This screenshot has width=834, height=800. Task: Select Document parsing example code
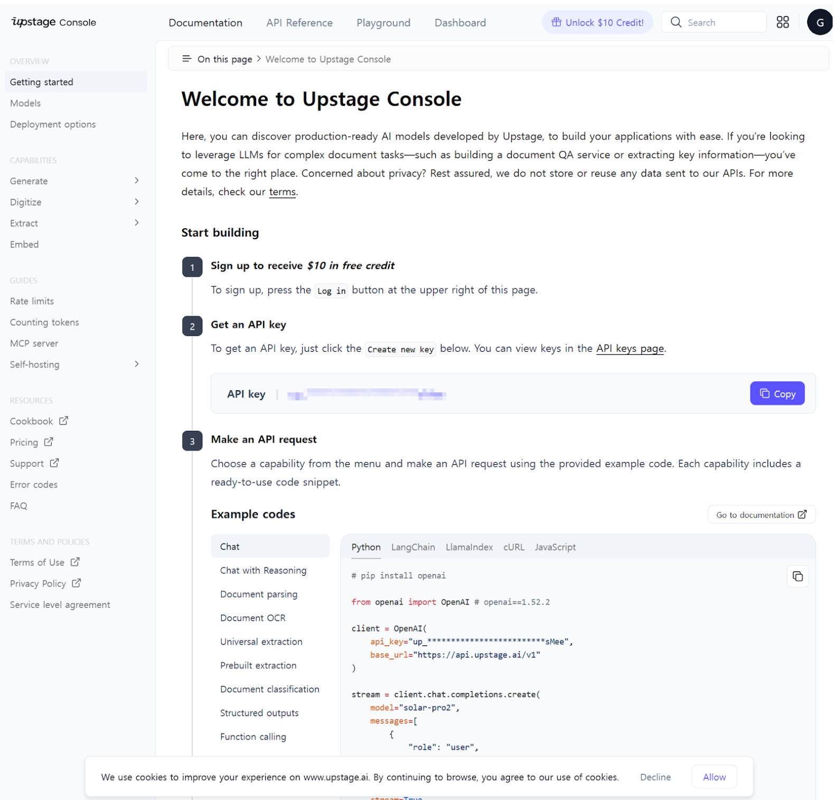click(x=258, y=594)
